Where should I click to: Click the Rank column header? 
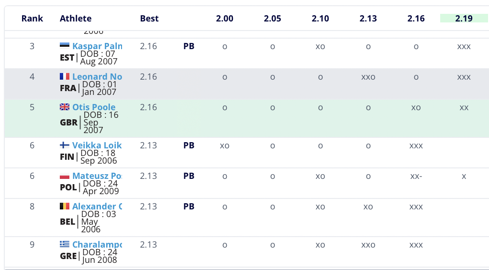pos(32,19)
